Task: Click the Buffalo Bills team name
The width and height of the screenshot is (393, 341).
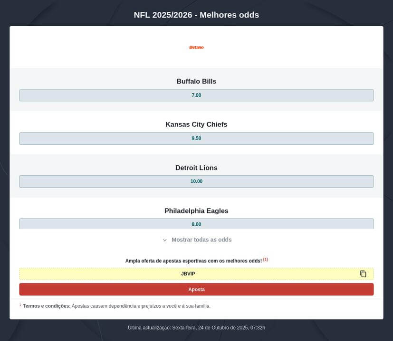Action: (x=196, y=81)
